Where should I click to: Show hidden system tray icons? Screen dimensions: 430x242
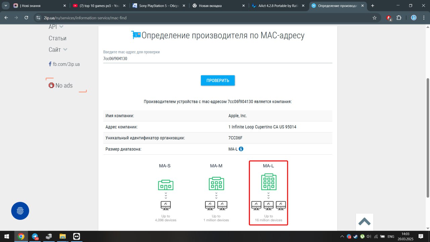pyautogui.click(x=342, y=237)
